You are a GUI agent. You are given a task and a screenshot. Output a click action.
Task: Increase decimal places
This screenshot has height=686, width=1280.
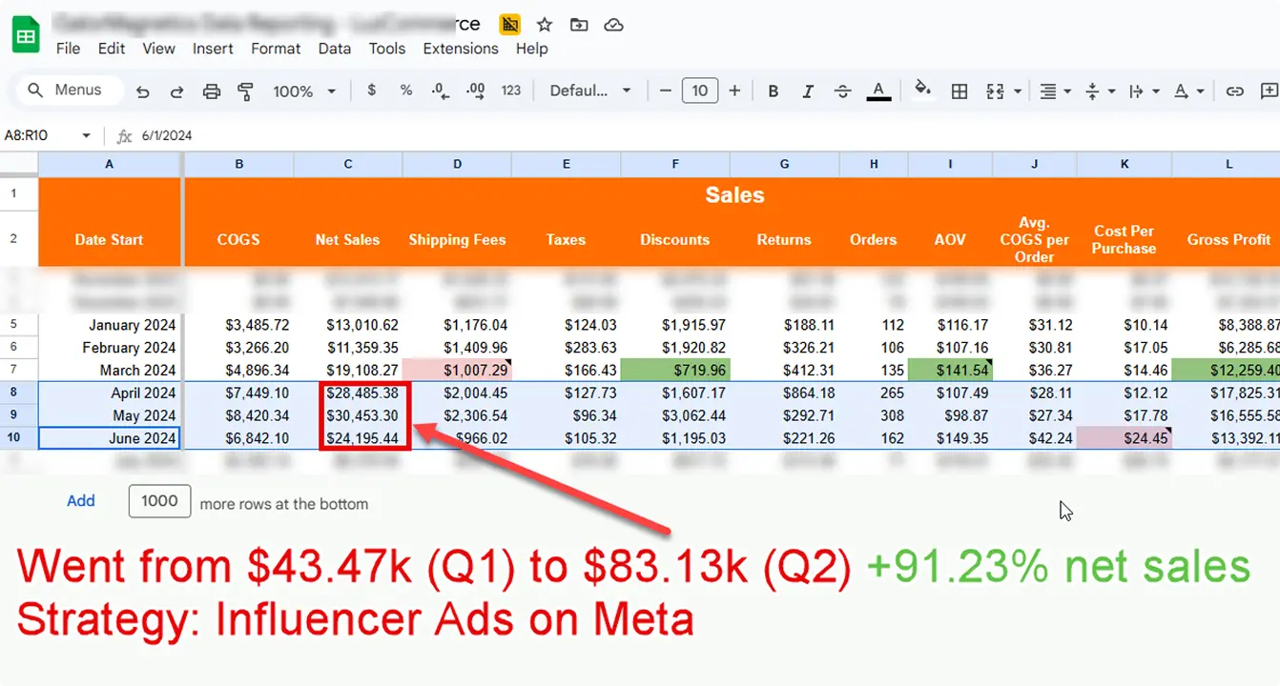475,91
